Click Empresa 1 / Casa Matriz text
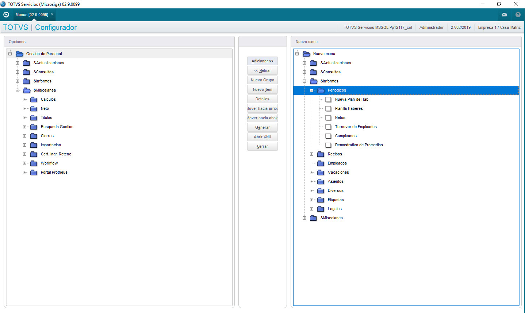The image size is (525, 313). click(x=499, y=27)
